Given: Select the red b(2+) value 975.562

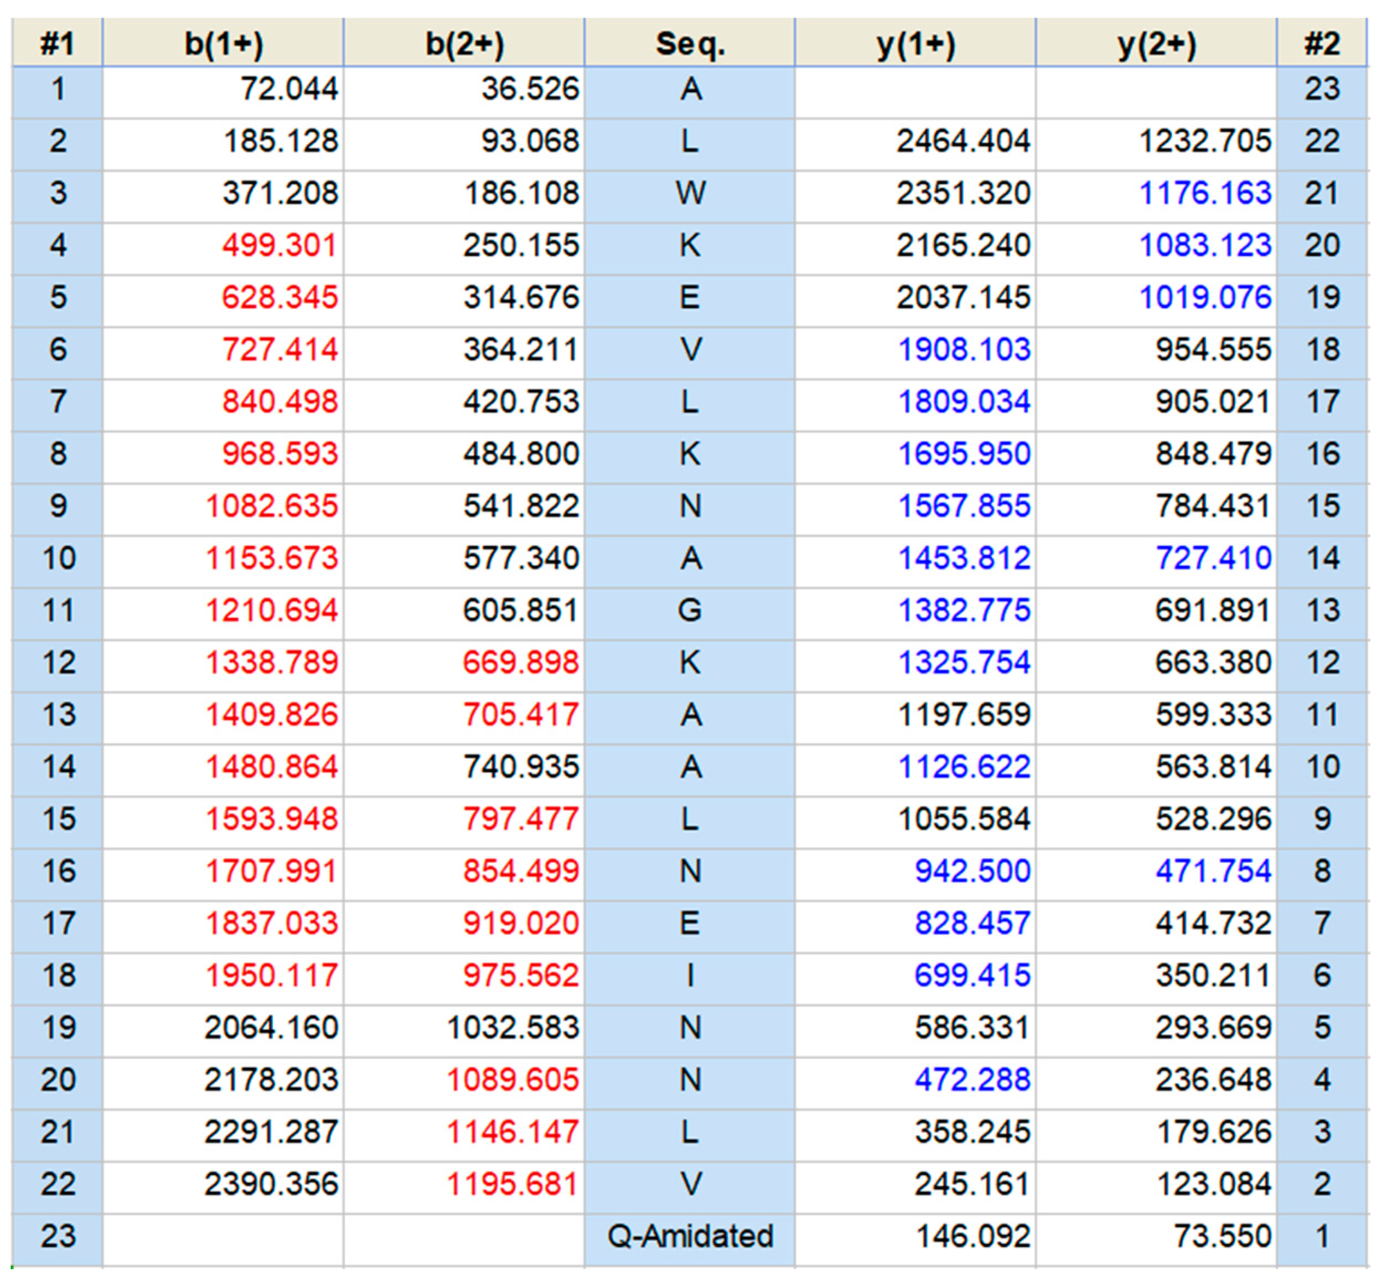Looking at the screenshot, I should pos(521,976).
